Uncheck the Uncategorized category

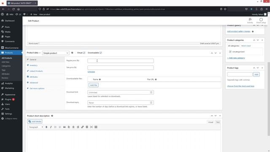coord(230,52)
